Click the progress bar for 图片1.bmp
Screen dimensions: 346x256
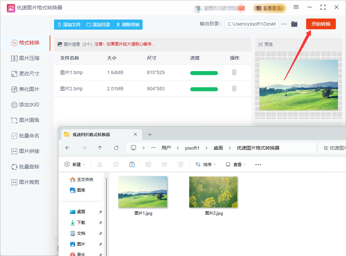point(204,73)
